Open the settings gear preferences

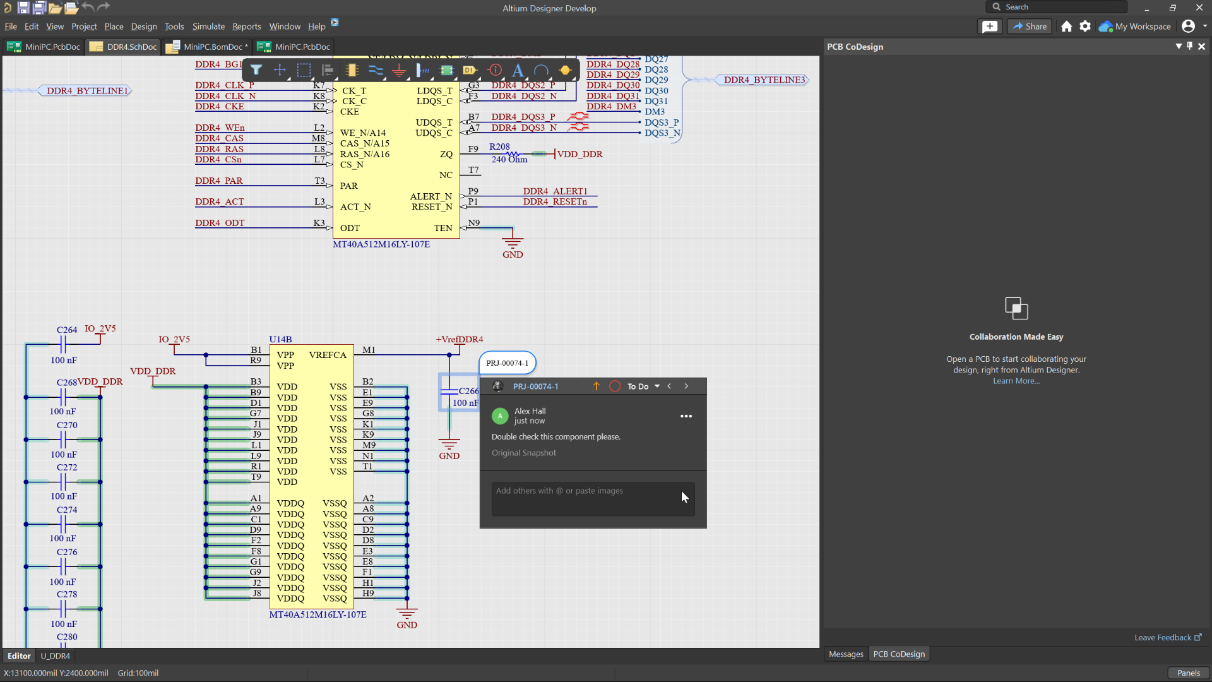1085,27
